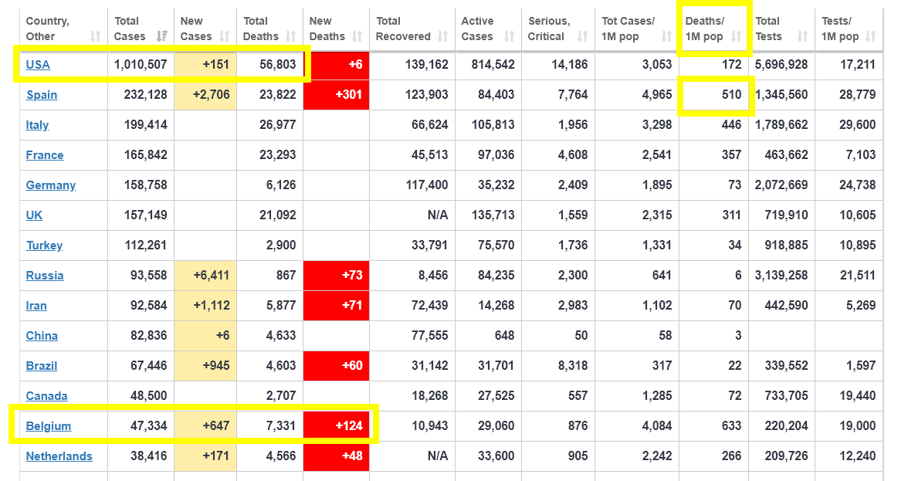Select Spain deaths per million 510
This screenshot has height=481, width=908.
tap(731, 94)
